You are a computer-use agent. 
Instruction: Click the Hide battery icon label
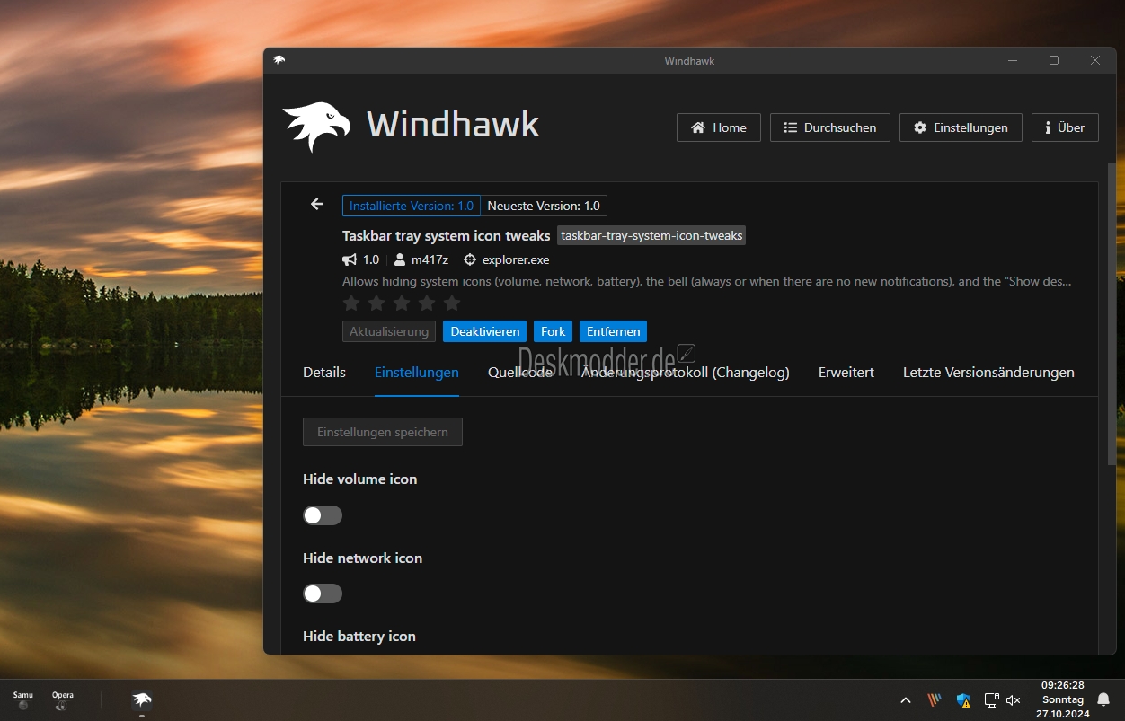[x=359, y=636]
